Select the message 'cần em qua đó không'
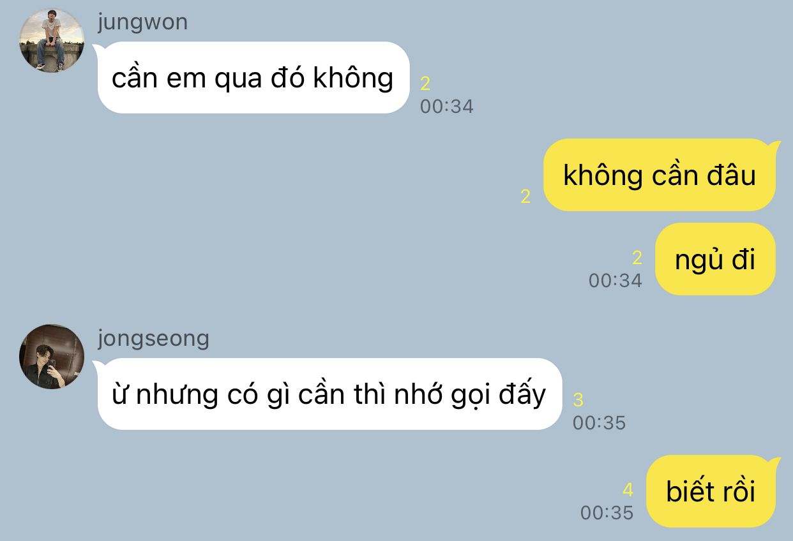The height and width of the screenshot is (541, 793). tap(253, 77)
